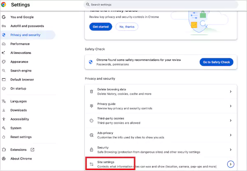Click the external link icon after Extensions
Screen dimensions: 247x171
(33, 150)
